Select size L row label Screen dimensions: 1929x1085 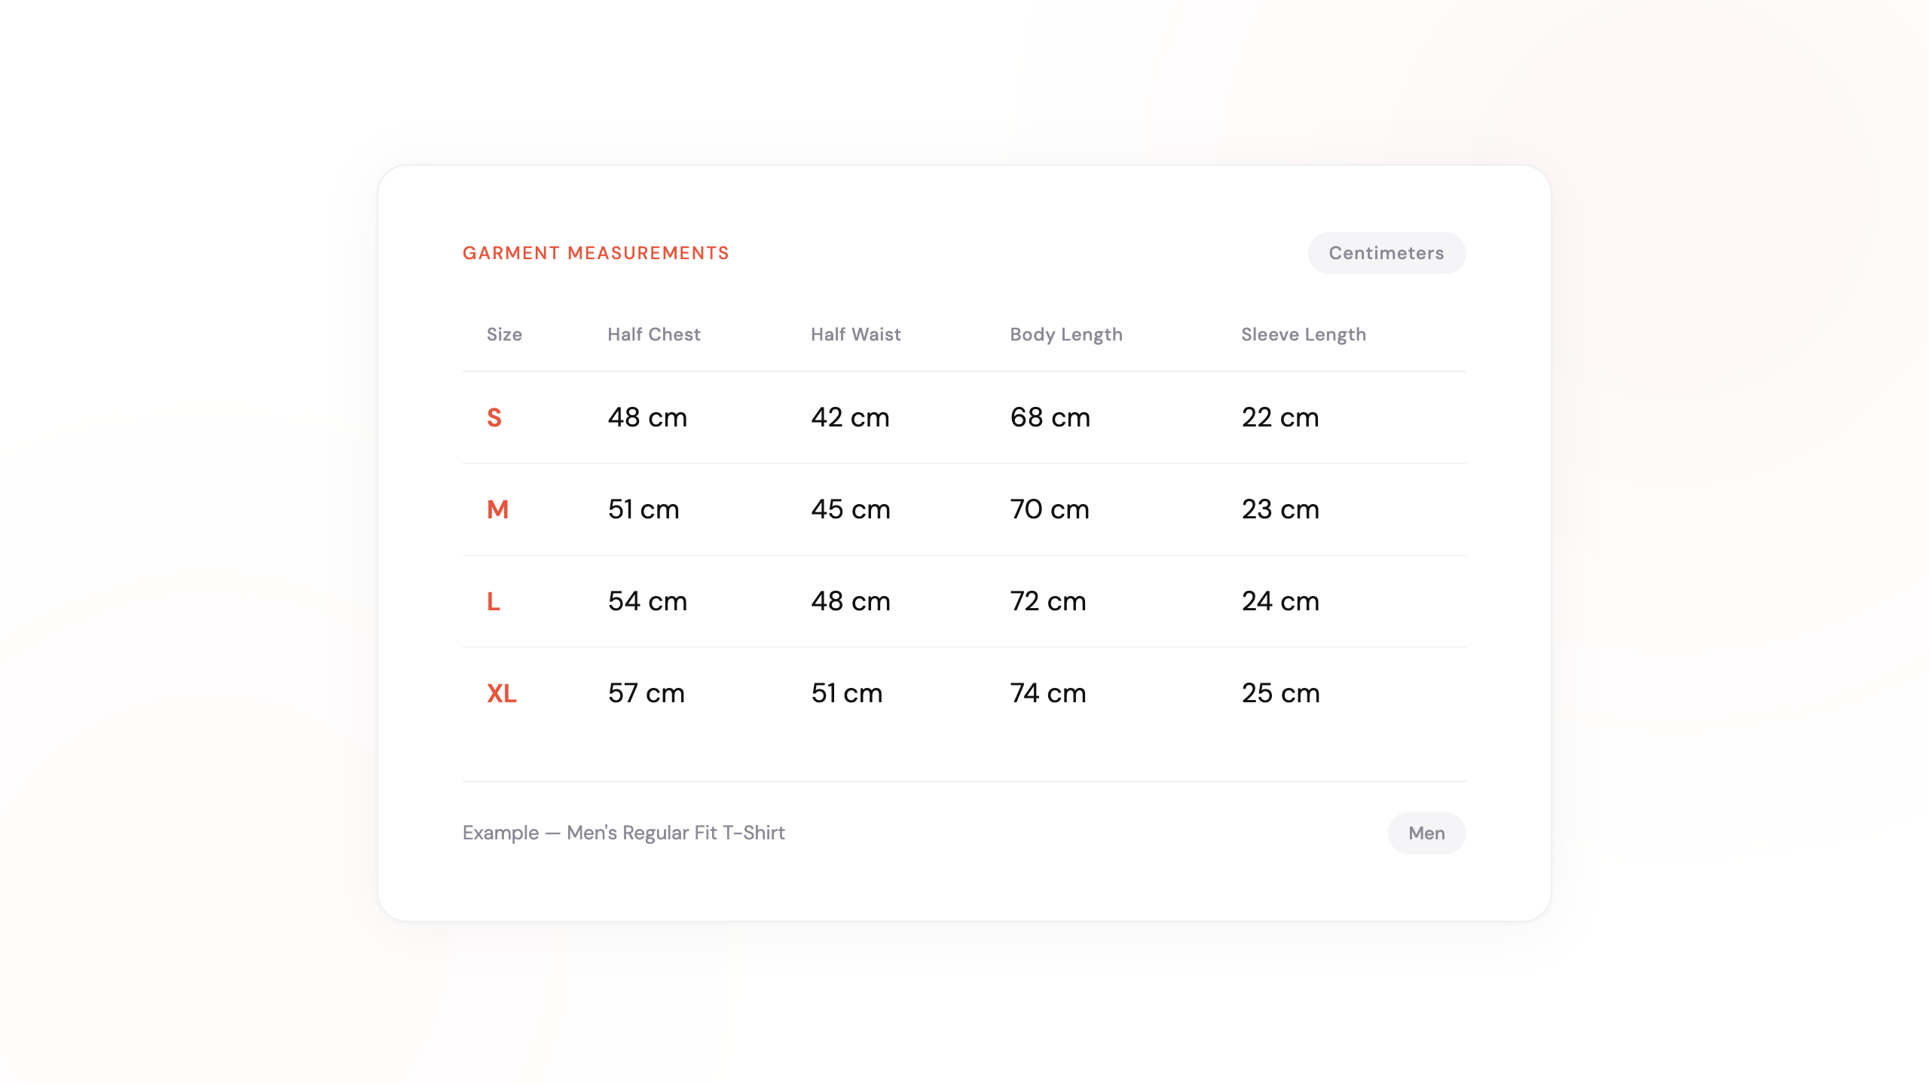[494, 601]
